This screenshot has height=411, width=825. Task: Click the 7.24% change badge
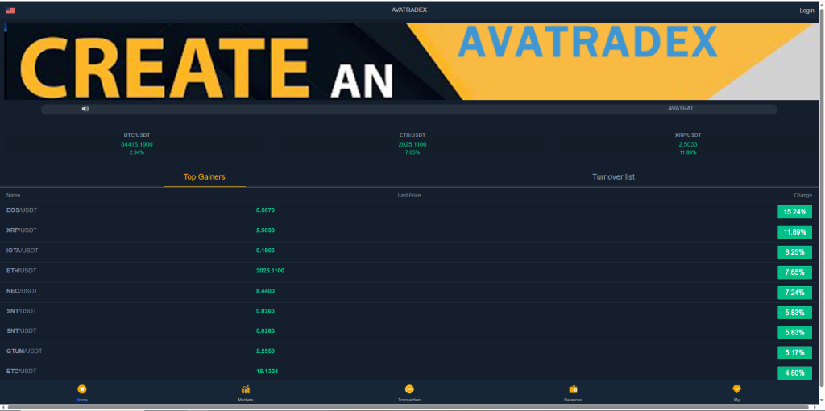(794, 292)
